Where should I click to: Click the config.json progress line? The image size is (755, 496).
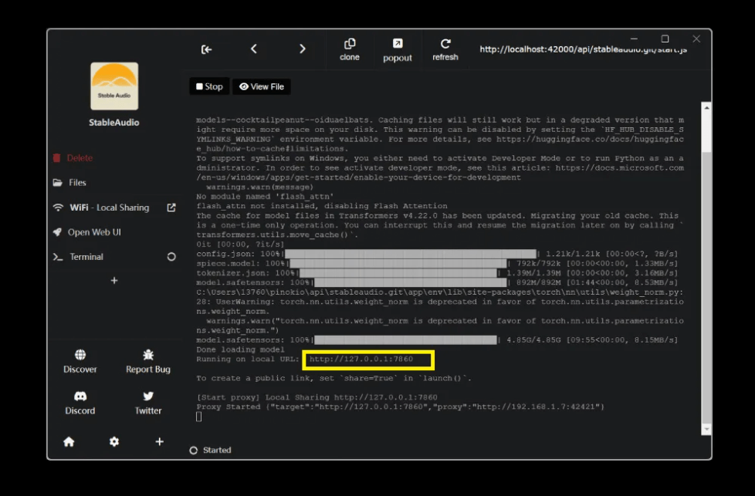[x=437, y=254]
